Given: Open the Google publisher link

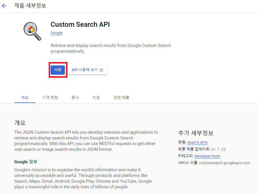Looking at the screenshot, I should tap(56, 33).
